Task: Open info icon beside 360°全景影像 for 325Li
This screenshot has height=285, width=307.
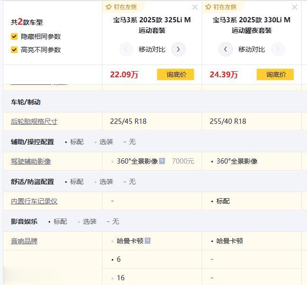Action: [x=162, y=161]
